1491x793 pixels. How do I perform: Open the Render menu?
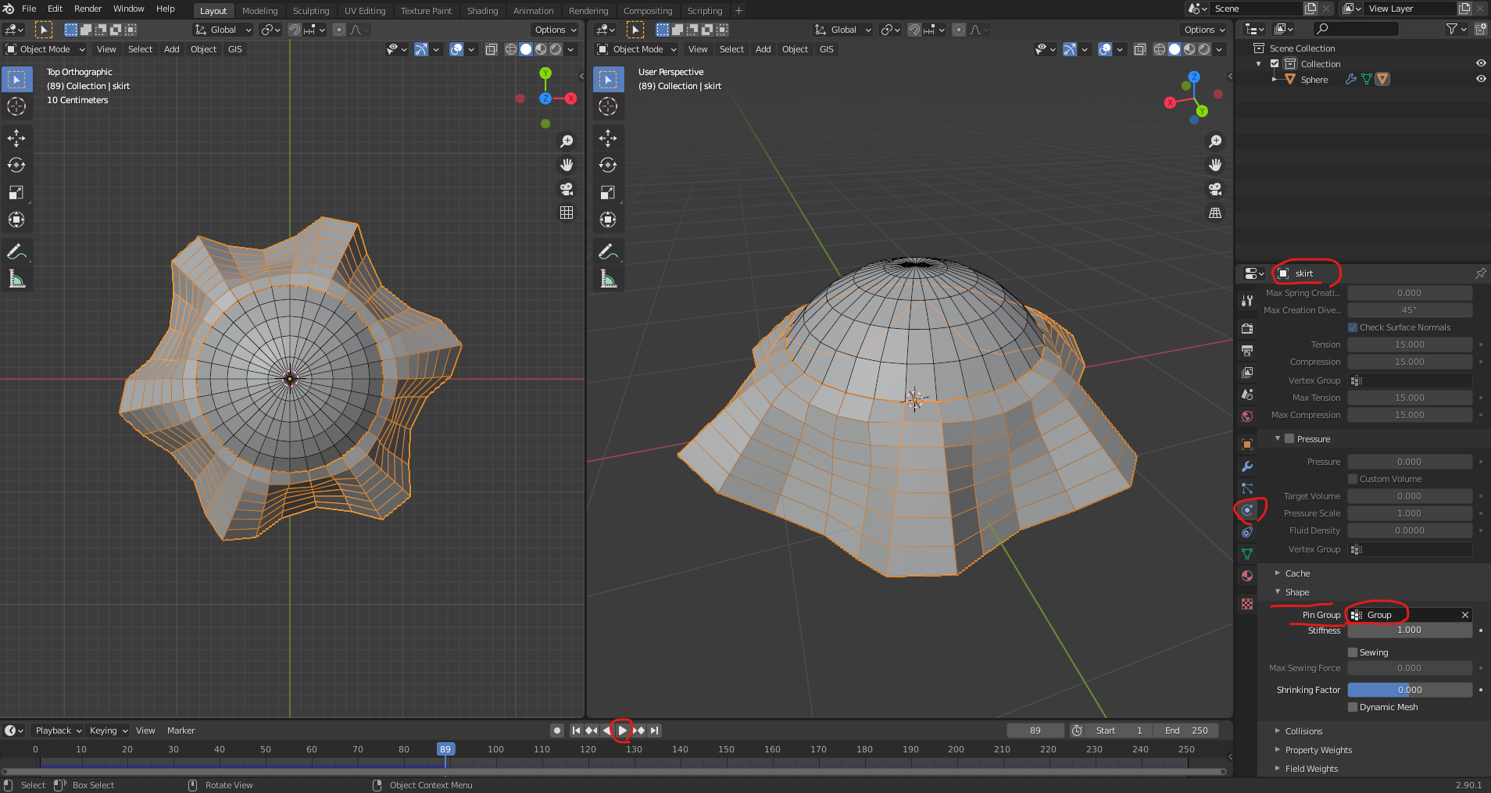click(88, 9)
